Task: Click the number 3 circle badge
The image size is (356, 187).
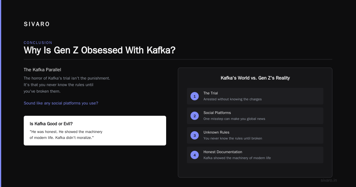Action: tap(195, 135)
